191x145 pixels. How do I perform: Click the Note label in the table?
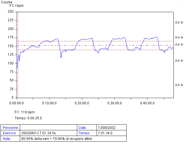(6, 139)
